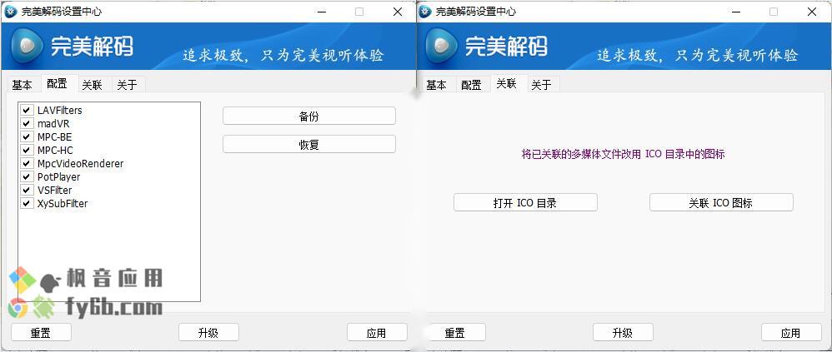Viewport: 832px width, 352px height.
Task: Click 升级 button in right window
Action: pos(623,332)
